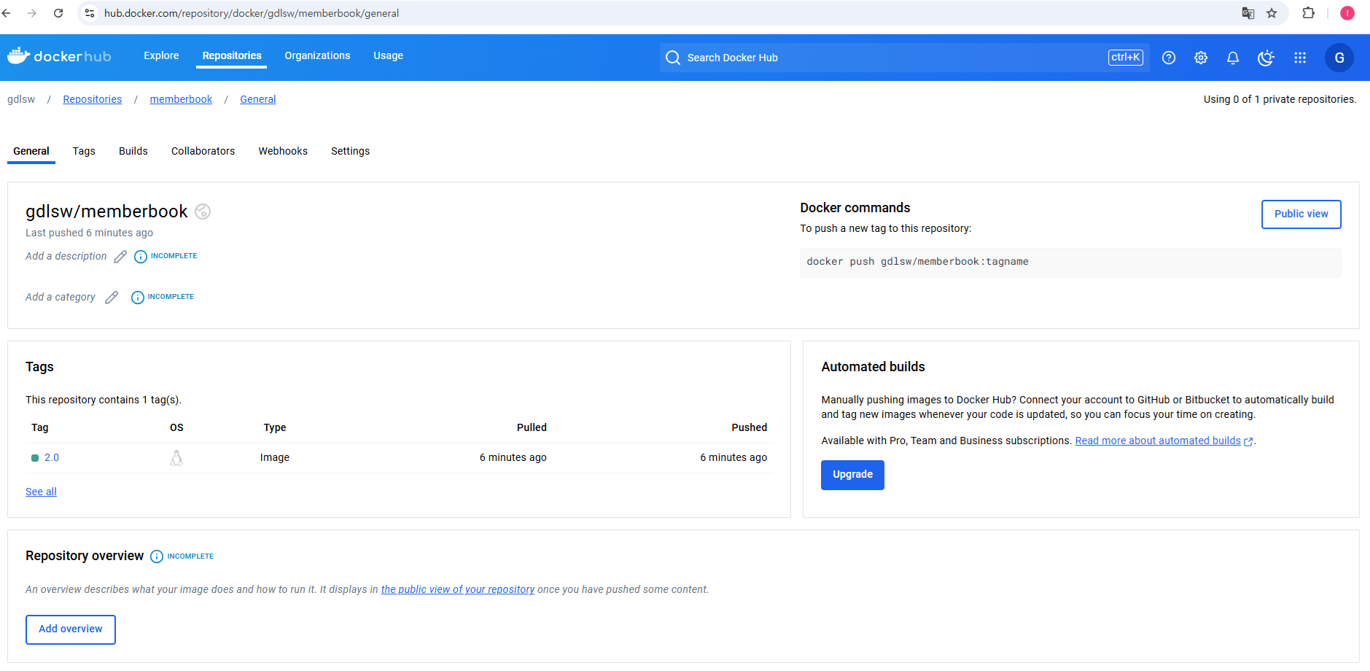The image size is (1370, 671).
Task: Click the info icon next to description INCOMPLETE
Action: 141,257
